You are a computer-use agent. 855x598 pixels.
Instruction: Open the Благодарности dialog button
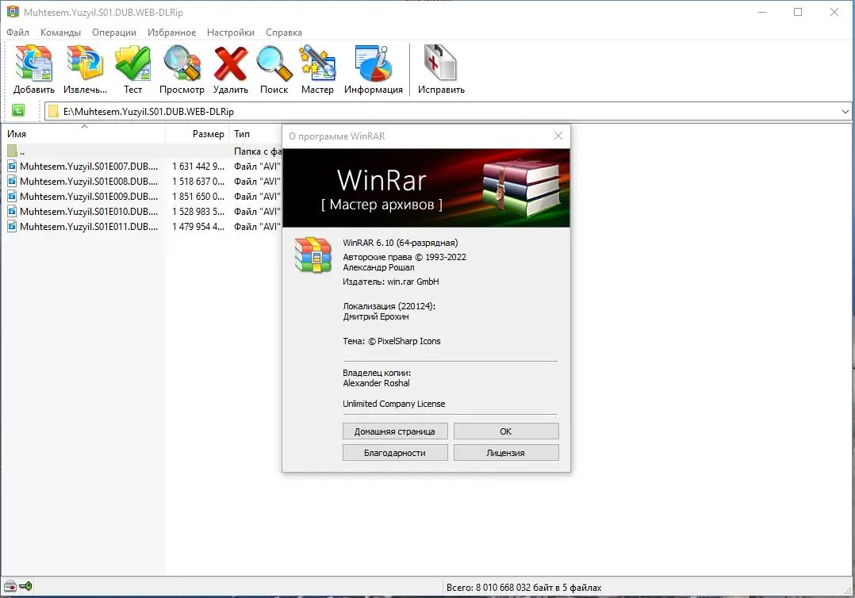point(394,452)
